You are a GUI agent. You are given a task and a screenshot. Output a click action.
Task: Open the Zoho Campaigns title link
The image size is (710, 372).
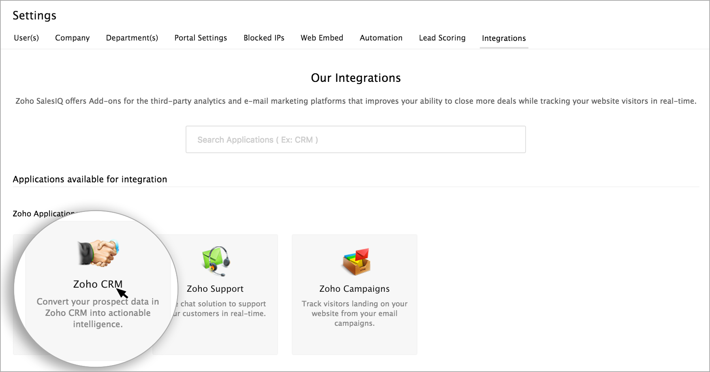point(354,289)
